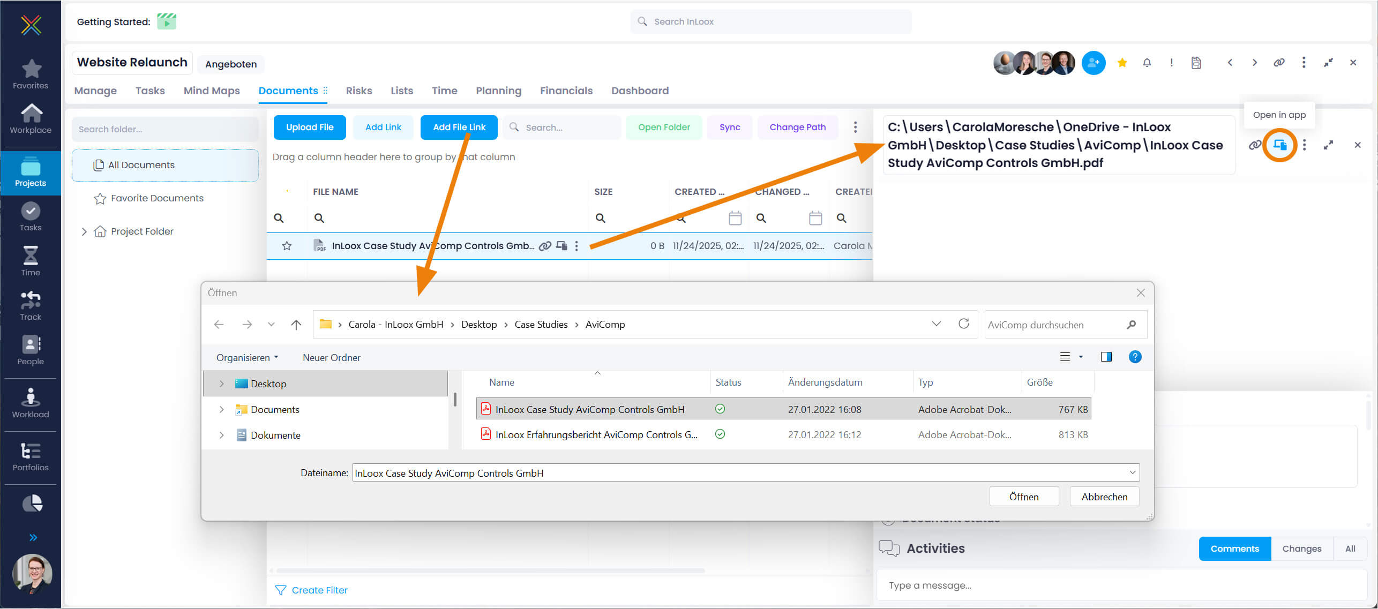1378x609 pixels.
Task: Toggle the yellow favorite star for project
Action: click(x=1122, y=63)
